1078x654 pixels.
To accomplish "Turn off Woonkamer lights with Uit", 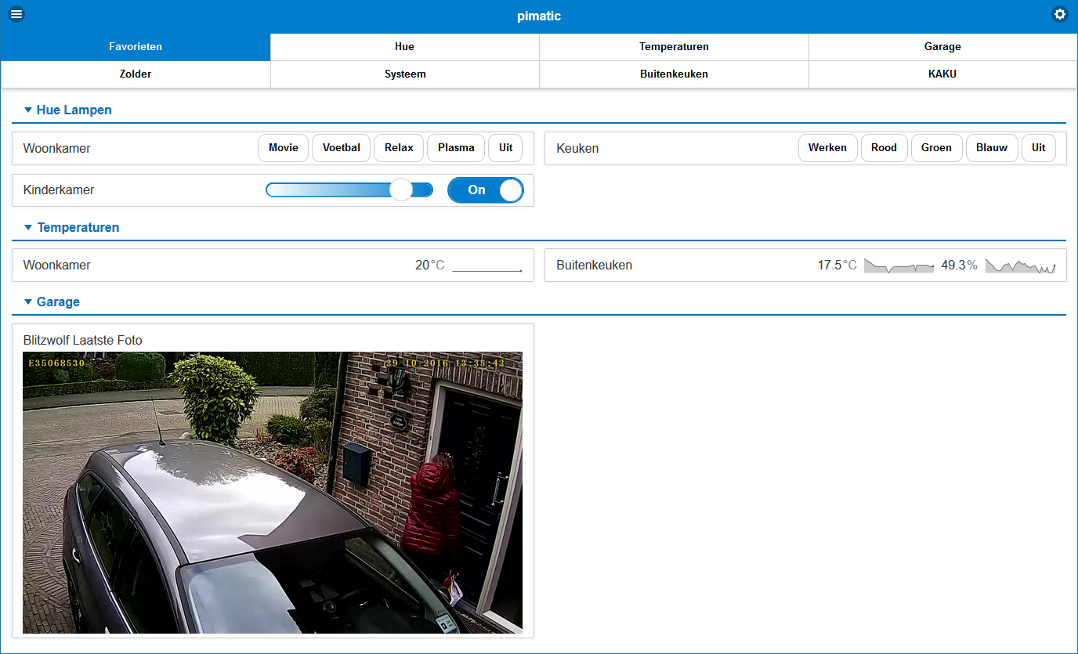I will 505,148.
